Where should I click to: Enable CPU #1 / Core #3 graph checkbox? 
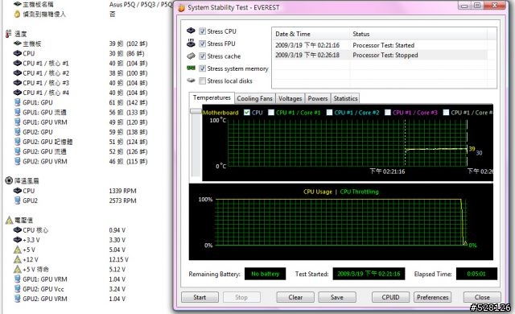click(x=388, y=113)
